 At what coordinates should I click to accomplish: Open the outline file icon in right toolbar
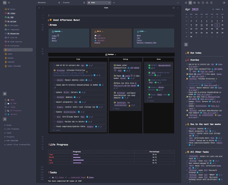(x=211, y=2)
